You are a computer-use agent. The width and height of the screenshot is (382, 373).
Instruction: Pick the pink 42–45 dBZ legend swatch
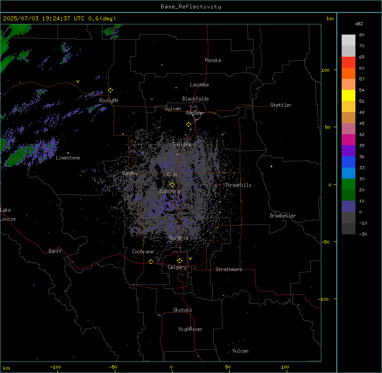click(x=348, y=129)
